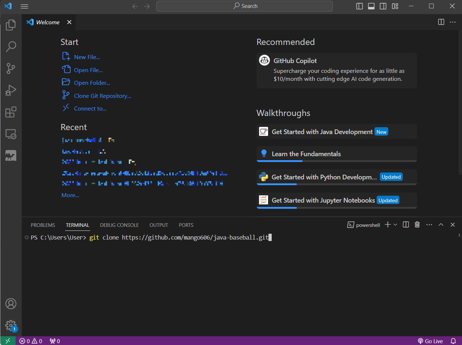Open the Manage gear menu
This screenshot has width=462, height=345.
pyautogui.click(x=11, y=325)
